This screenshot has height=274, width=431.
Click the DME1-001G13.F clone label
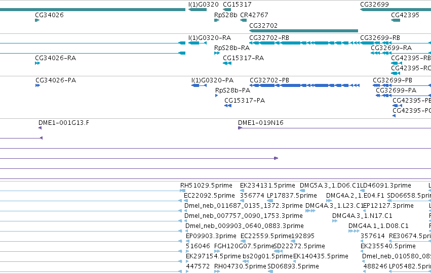64,123
